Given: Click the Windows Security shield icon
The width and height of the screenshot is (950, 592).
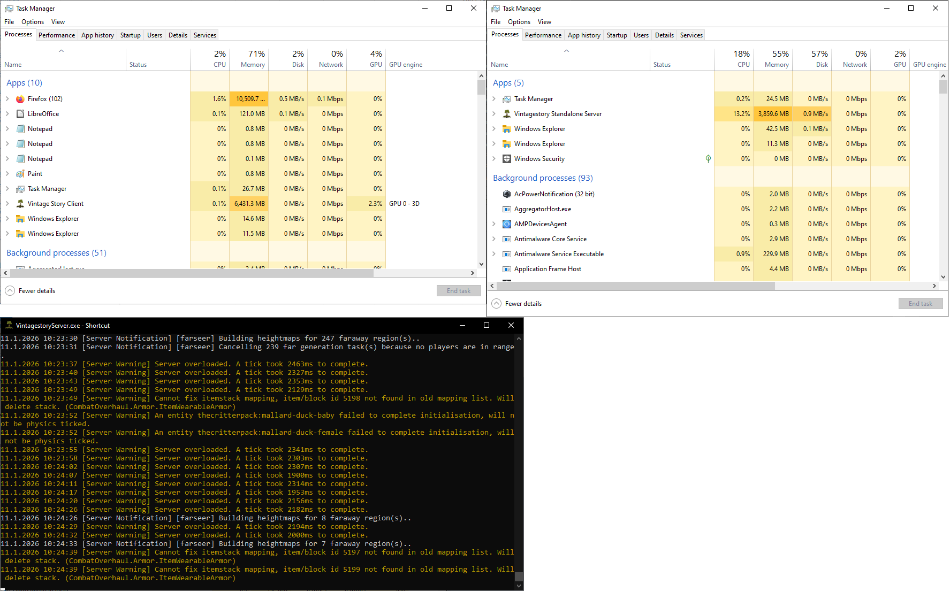Looking at the screenshot, I should [x=507, y=159].
